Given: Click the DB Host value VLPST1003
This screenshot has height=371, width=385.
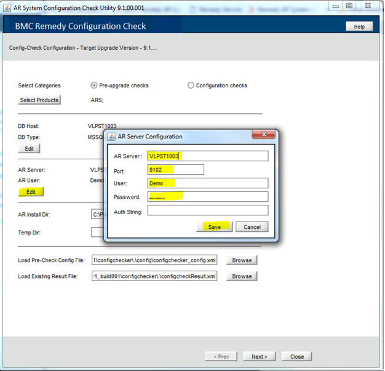Looking at the screenshot, I should [x=102, y=126].
